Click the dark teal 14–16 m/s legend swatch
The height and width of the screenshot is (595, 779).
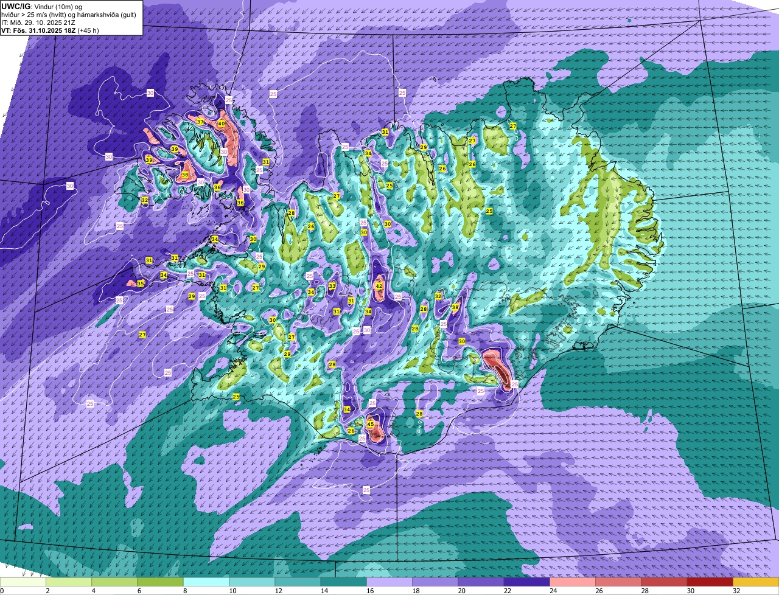[343, 582]
